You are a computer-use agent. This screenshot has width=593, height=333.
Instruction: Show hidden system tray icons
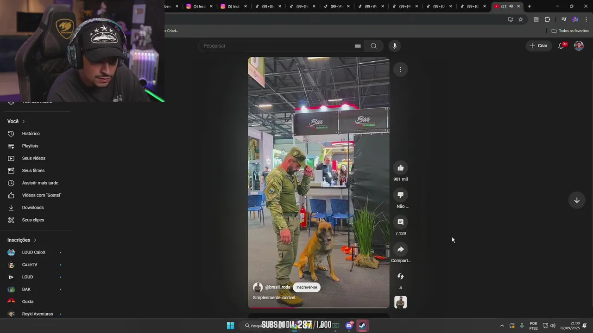502,326
